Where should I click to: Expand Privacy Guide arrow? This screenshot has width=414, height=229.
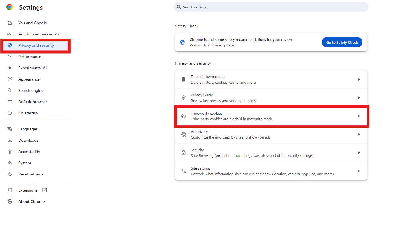coord(359,98)
